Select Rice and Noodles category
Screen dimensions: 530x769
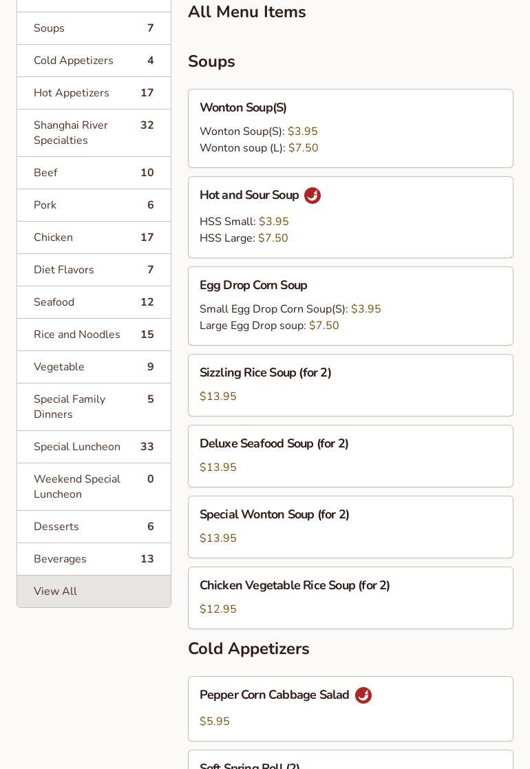(94, 335)
